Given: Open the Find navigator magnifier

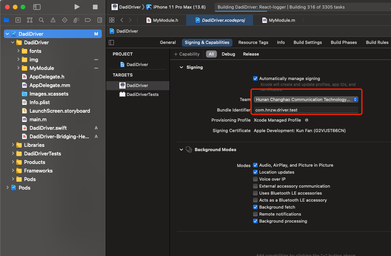Looking at the screenshot, I should pos(42,20).
